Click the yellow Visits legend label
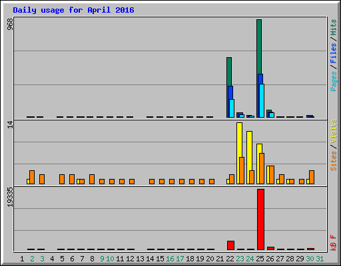Screen dimensions: 341x266 tap(334, 132)
